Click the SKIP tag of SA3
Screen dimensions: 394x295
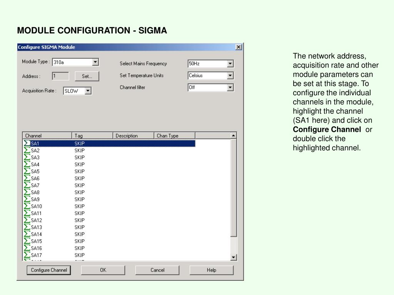[79, 157]
